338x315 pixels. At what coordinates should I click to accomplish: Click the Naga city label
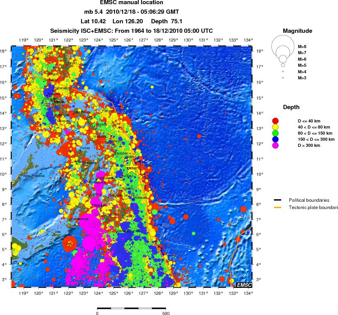[91, 117]
